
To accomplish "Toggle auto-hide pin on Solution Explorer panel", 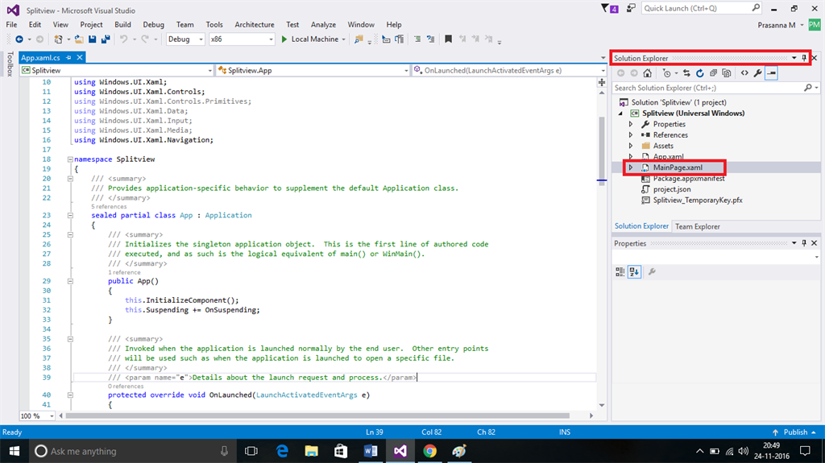I will [803, 58].
